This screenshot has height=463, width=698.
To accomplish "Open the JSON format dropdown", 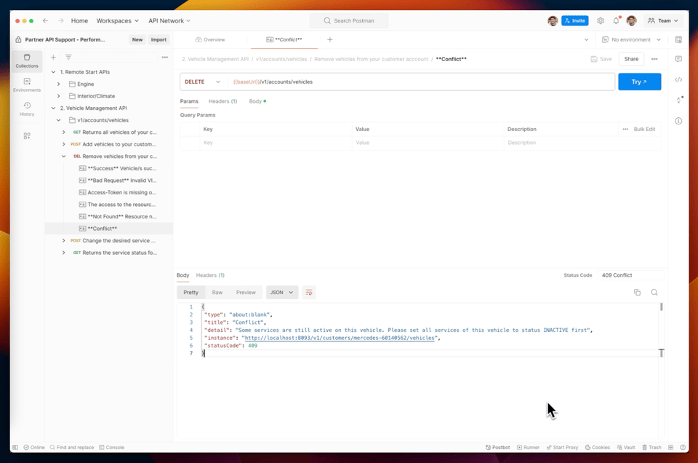I will point(282,293).
